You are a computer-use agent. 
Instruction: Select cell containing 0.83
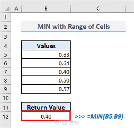pyautogui.click(x=46, y=54)
